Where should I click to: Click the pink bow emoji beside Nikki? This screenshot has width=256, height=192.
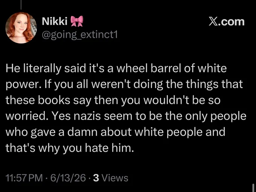pyautogui.click(x=77, y=21)
